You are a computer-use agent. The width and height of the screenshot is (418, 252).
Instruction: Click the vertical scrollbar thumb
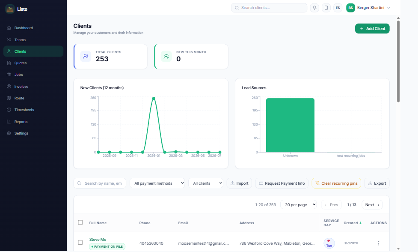(x=398, y=61)
